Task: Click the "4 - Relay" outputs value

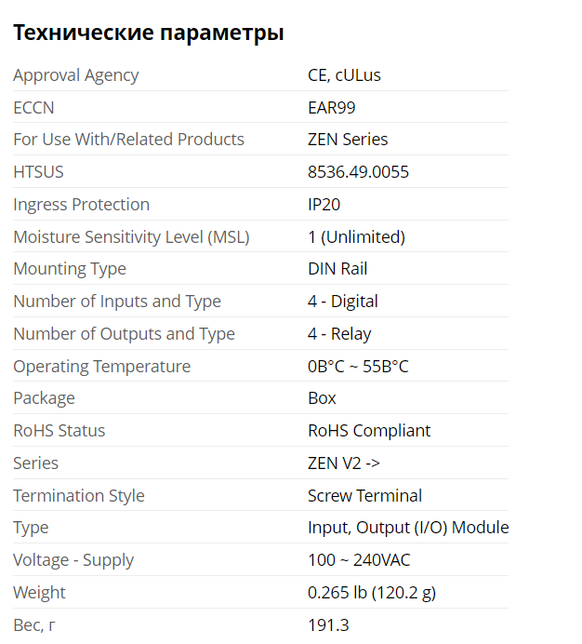Action: tap(339, 334)
